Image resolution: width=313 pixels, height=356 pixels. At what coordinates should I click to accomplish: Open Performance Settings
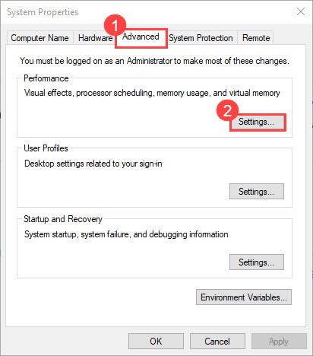pos(257,122)
